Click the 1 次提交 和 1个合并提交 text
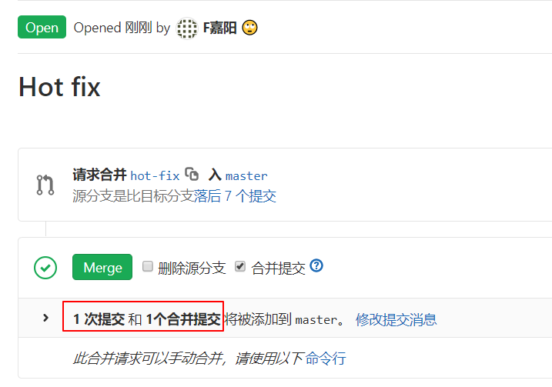 147,319
